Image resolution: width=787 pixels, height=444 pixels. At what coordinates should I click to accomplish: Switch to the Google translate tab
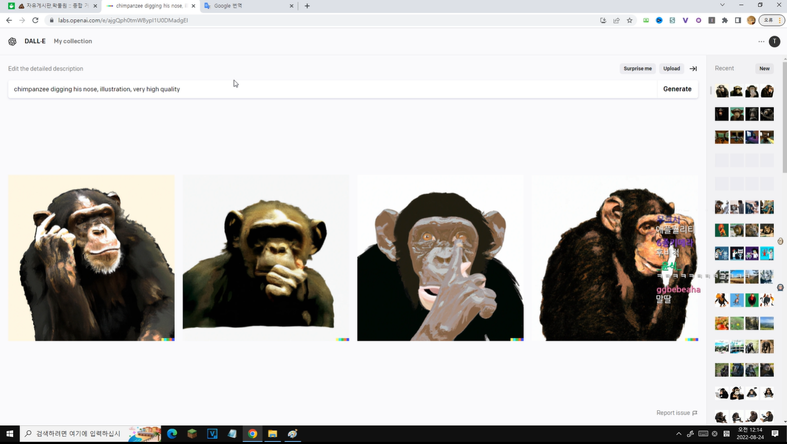pos(248,6)
